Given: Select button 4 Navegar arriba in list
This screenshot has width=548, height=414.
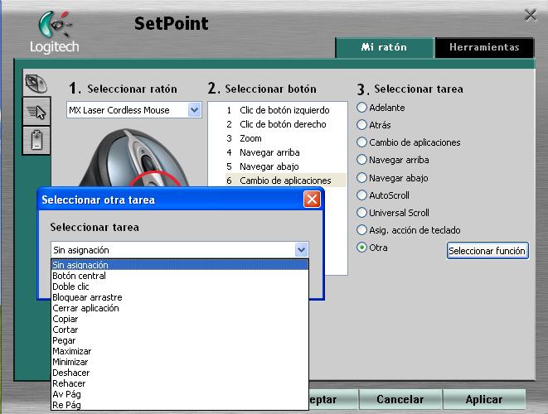Looking at the screenshot, I should point(285,152).
